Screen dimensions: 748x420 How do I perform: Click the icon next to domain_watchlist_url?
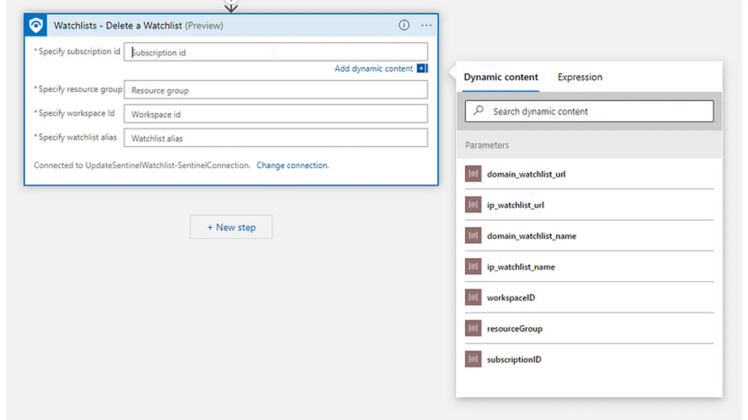[x=473, y=174]
